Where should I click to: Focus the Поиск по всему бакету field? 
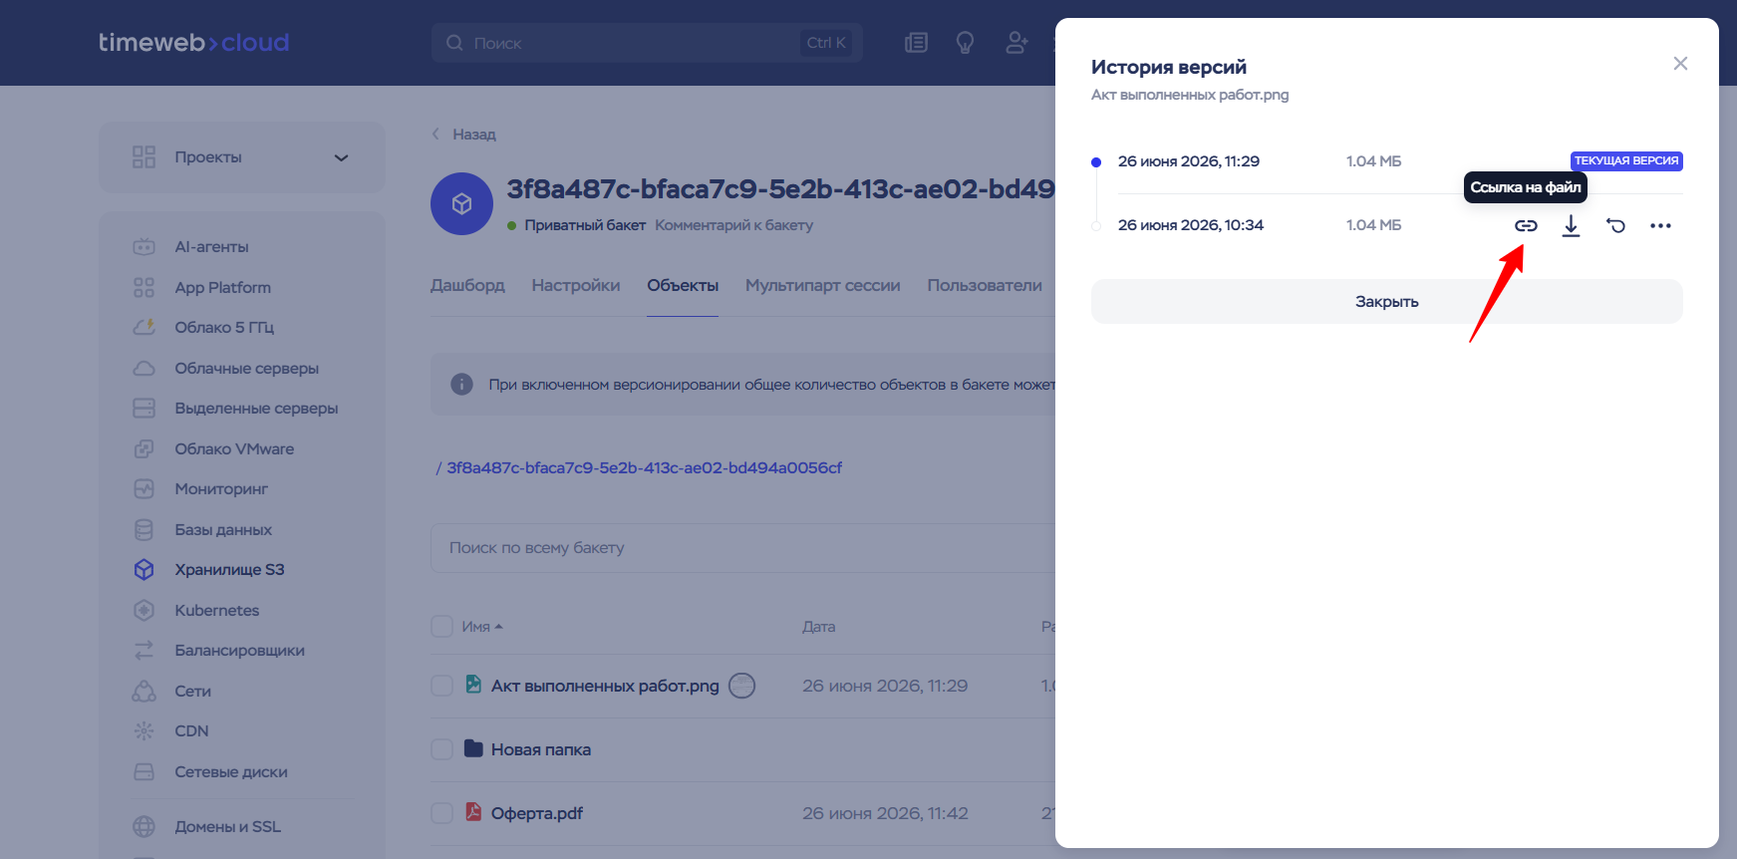pyautogui.click(x=742, y=548)
